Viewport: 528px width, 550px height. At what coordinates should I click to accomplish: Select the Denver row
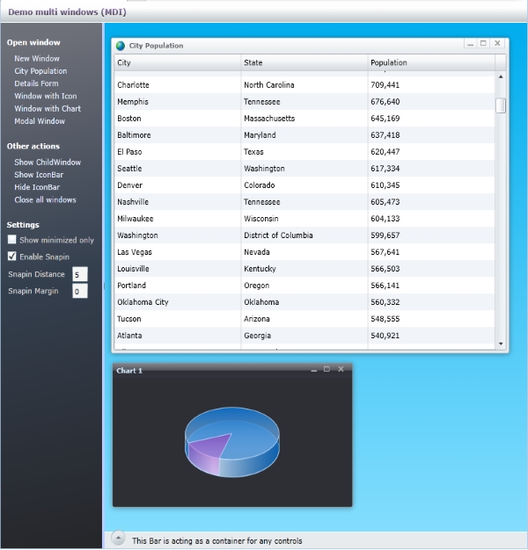pyautogui.click(x=304, y=185)
